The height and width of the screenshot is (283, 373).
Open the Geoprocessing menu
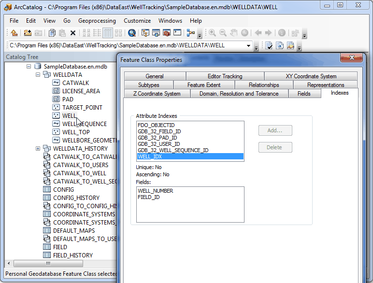tap(97, 21)
